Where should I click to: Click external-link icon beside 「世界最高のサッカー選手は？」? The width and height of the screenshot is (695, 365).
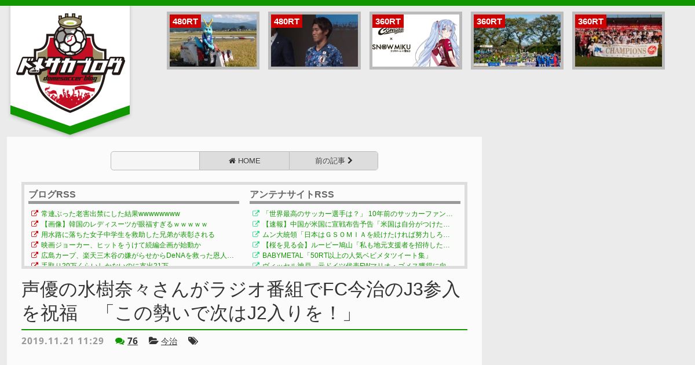point(256,214)
